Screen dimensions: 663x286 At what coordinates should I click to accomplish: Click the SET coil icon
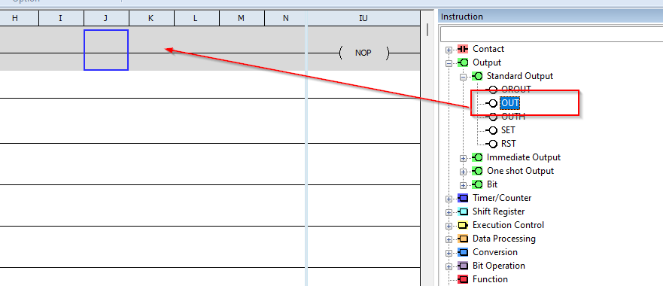[x=491, y=130]
